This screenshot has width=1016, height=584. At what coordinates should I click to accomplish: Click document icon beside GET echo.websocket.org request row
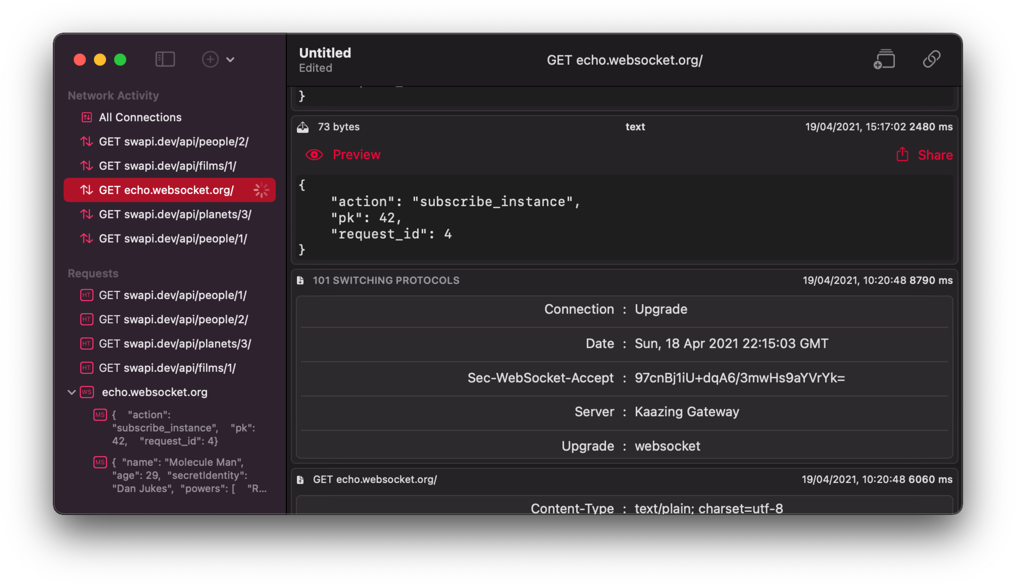(x=300, y=480)
